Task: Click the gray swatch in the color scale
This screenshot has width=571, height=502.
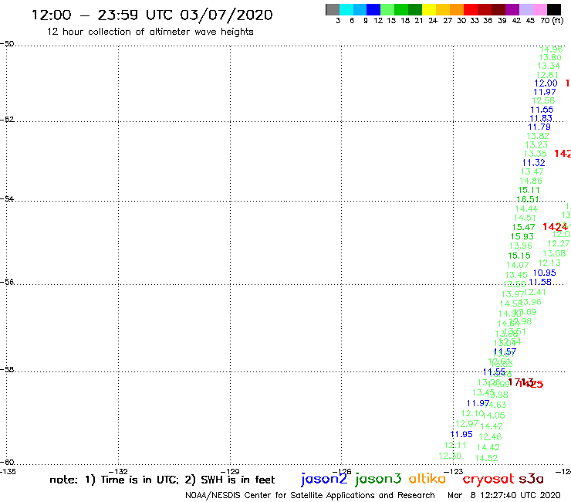Action: pos(333,9)
